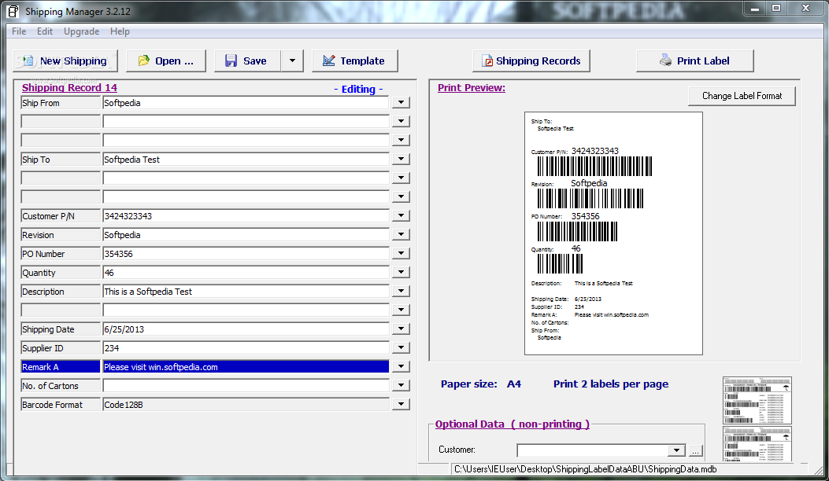Click the Customer P/N value field
Image resolution: width=829 pixels, height=481 pixels.
246,215
